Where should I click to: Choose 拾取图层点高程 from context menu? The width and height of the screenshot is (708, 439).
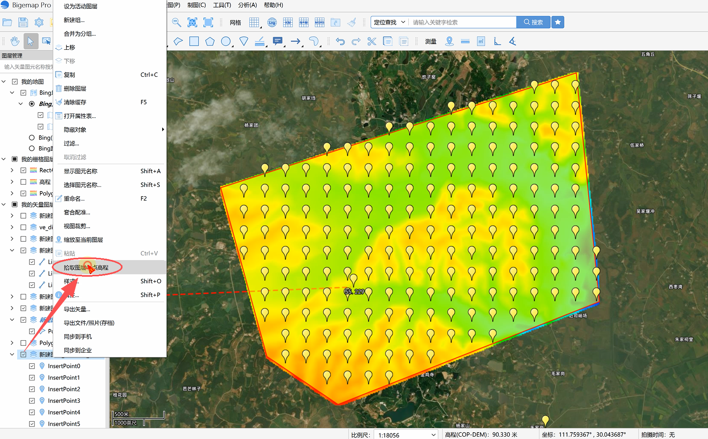click(x=110, y=267)
